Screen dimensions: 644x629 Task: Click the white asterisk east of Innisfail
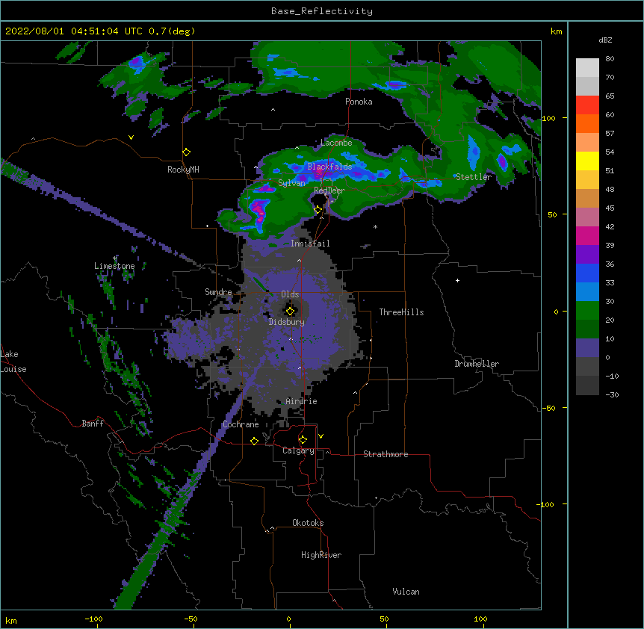(375, 227)
